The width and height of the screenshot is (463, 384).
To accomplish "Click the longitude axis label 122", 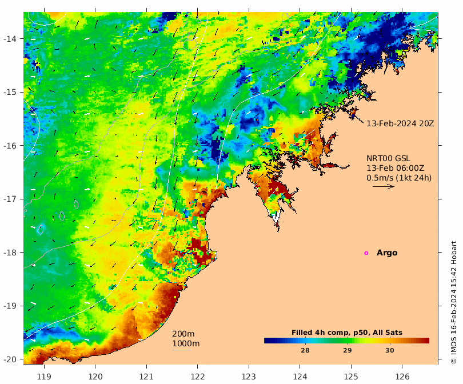I will (198, 377).
